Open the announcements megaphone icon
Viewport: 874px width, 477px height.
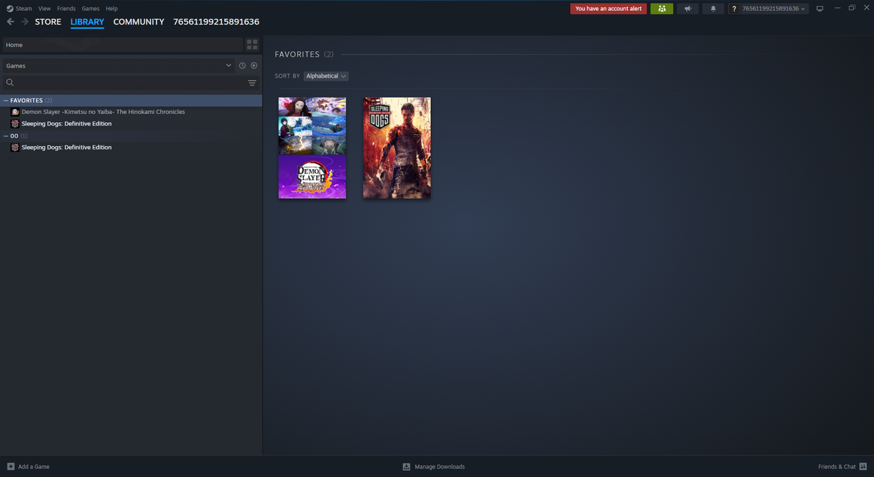(x=688, y=9)
